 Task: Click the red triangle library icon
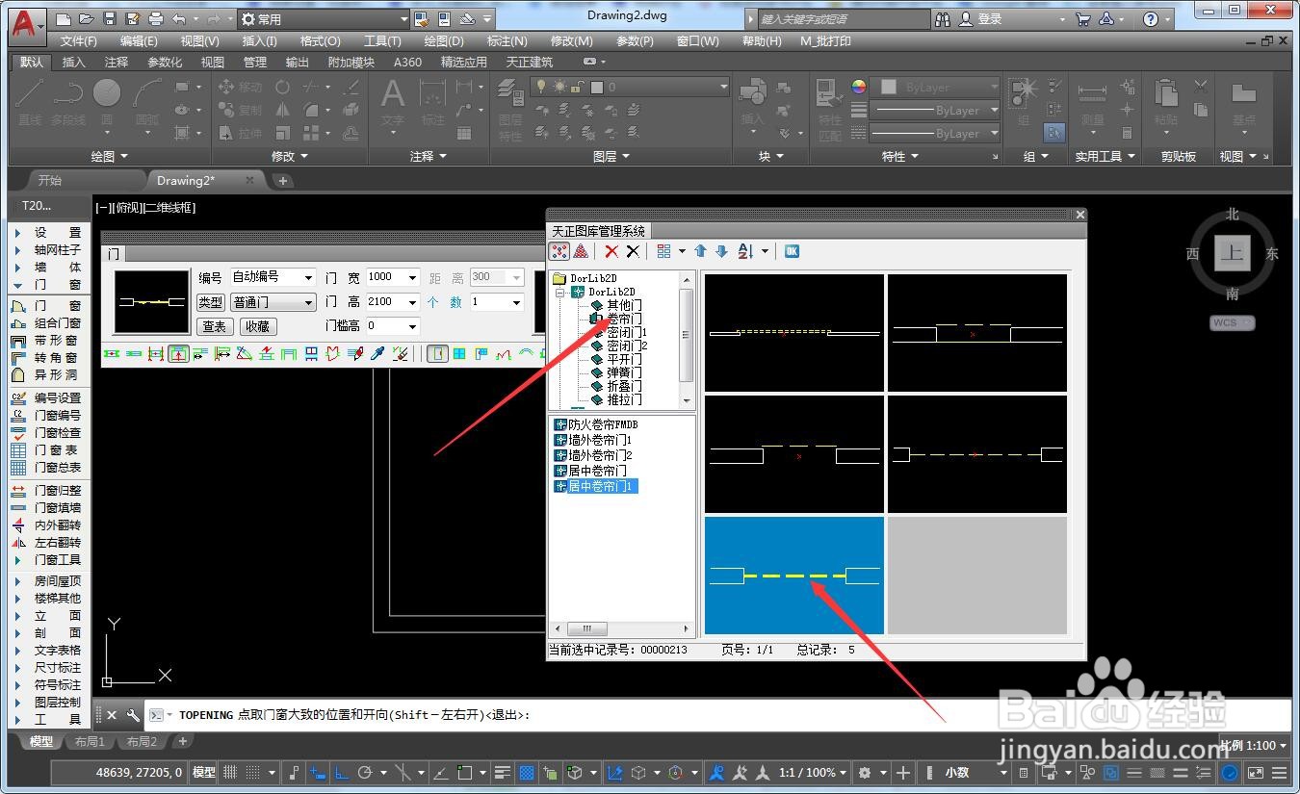pos(581,251)
